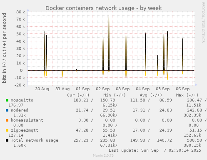
Task: Click the 'Avg (-/+)' column header
Action: [x=151, y=95]
